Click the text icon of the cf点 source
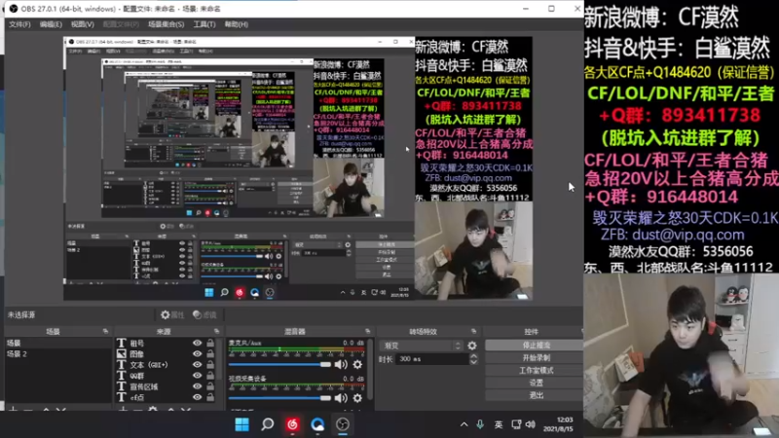779x438 pixels. 122,397
